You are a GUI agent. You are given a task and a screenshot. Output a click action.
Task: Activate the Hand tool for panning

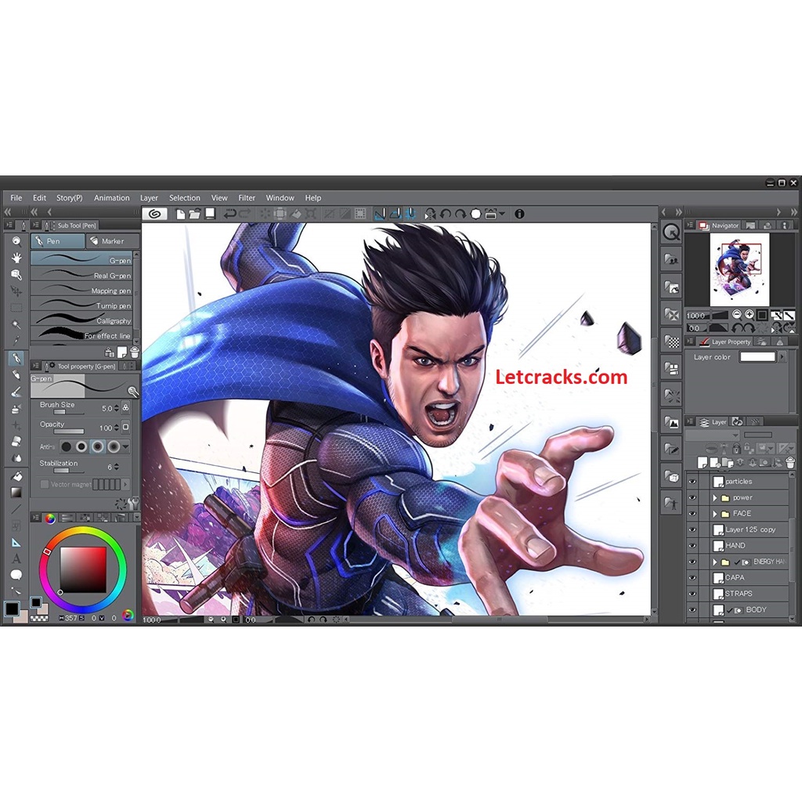pyautogui.click(x=16, y=257)
